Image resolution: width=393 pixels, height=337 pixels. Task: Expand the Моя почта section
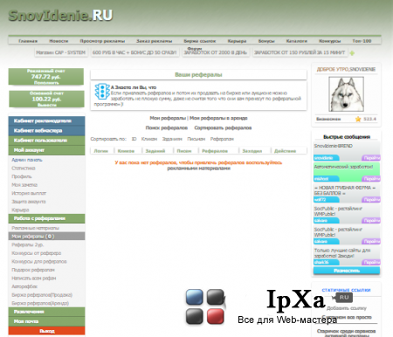coord(46,321)
